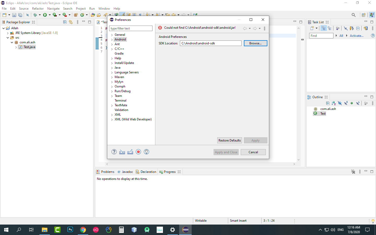The image size is (376, 235).
Task: Open the Debug tool in the toolbar
Action: coord(35,15)
